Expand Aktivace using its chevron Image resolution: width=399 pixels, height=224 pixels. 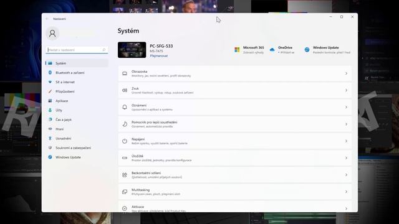(346, 208)
